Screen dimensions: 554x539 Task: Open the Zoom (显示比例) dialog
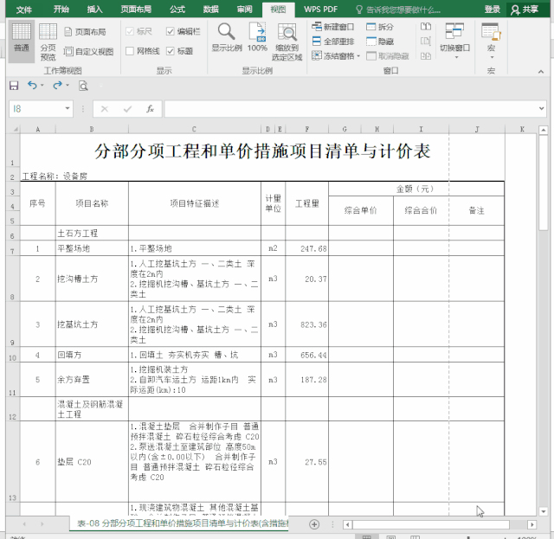227,38
